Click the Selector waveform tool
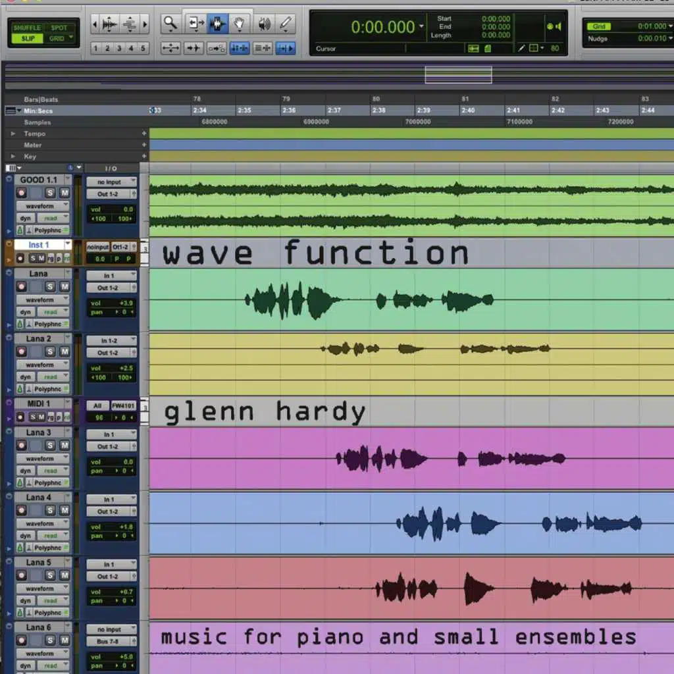Image resolution: width=674 pixels, height=674 pixels. [217, 24]
